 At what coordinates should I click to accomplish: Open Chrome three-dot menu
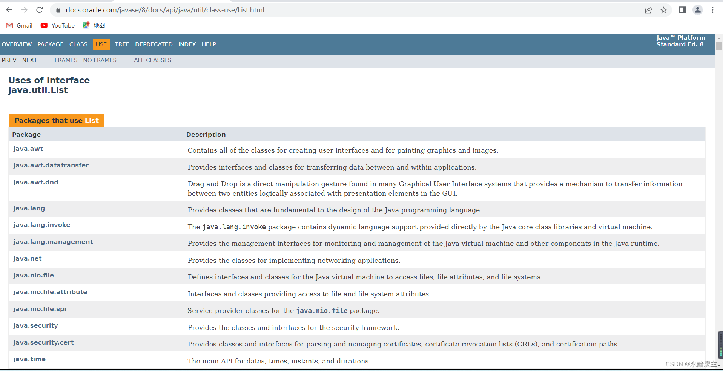712,10
